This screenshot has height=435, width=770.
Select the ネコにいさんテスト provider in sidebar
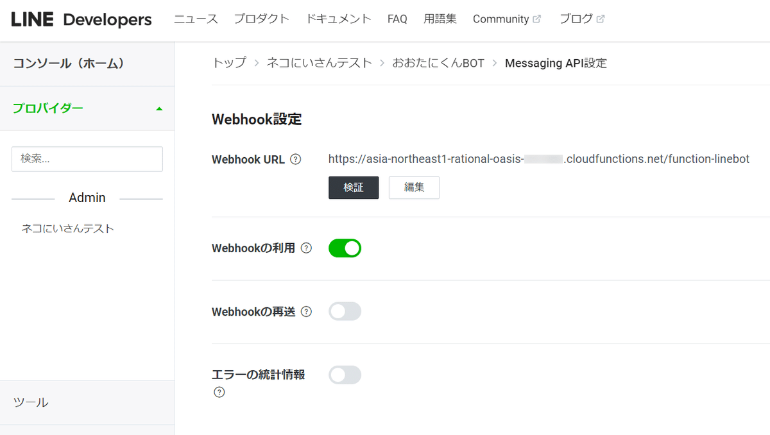[68, 228]
